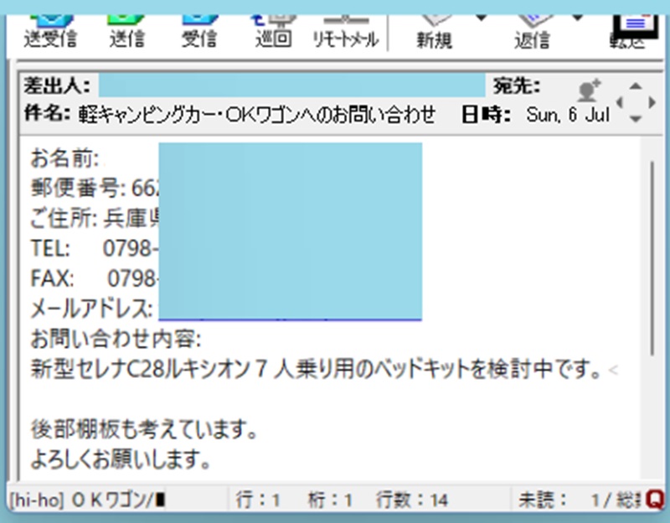The height and width of the screenshot is (523, 670).
Task: Go to next message with down arrow
Action: (x=636, y=119)
